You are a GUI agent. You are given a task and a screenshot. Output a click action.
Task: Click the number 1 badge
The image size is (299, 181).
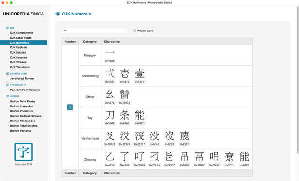click(70, 107)
